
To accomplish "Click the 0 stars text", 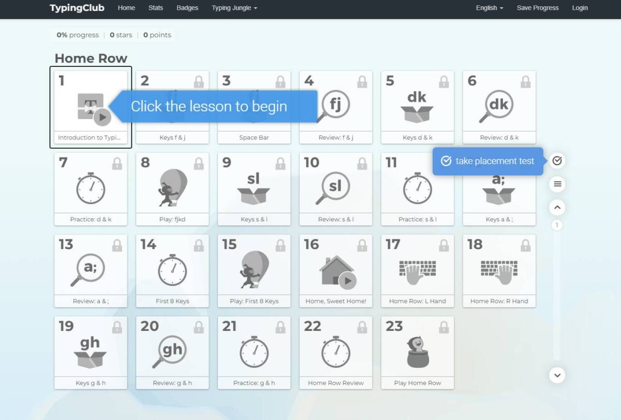I will [x=121, y=35].
